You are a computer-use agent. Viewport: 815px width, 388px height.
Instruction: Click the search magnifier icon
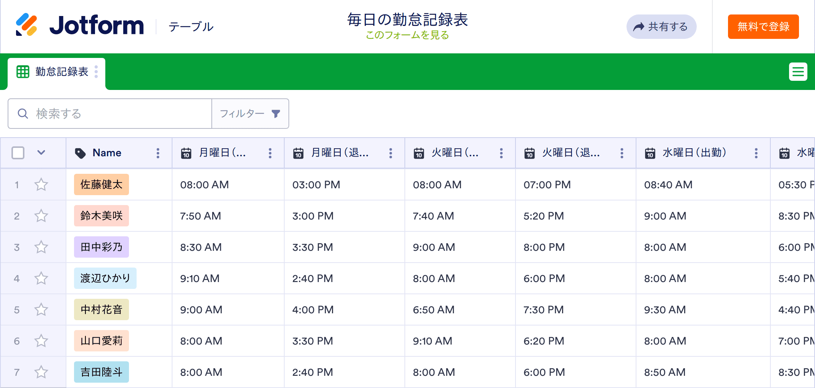(23, 113)
